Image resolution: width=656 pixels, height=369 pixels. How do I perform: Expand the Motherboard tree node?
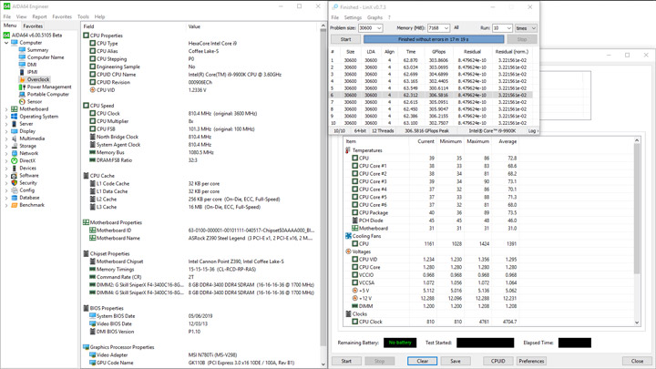point(6,109)
